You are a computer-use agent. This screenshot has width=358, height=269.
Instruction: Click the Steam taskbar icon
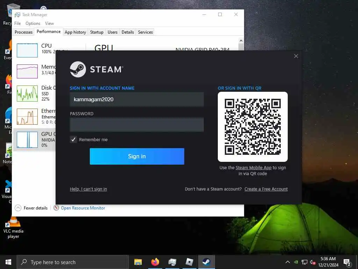(206, 262)
